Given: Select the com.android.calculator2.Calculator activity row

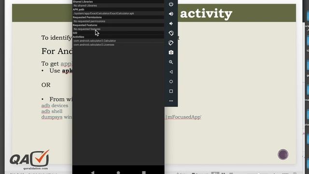Looking at the screenshot, I should [118, 41].
